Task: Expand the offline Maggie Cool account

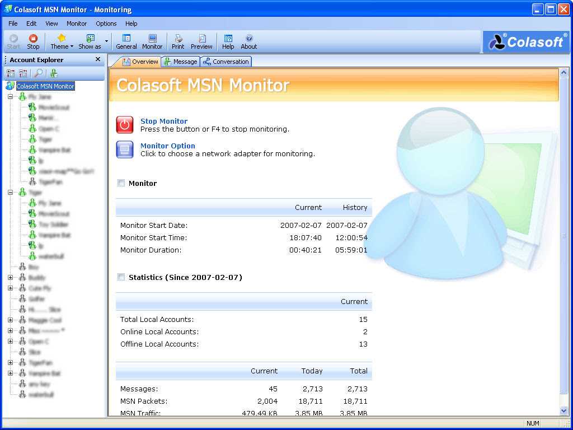Action: (x=10, y=320)
